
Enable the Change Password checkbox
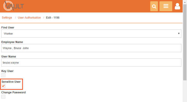pyautogui.click(x=3, y=97)
